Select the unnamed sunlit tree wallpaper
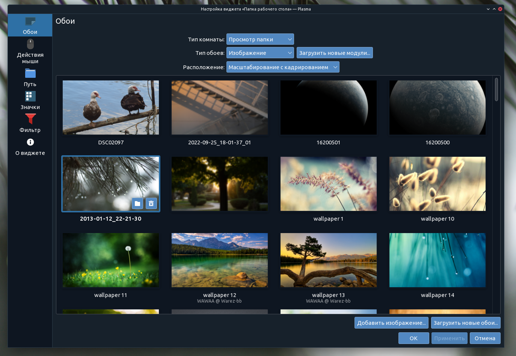The height and width of the screenshot is (356, 516). coord(220,184)
